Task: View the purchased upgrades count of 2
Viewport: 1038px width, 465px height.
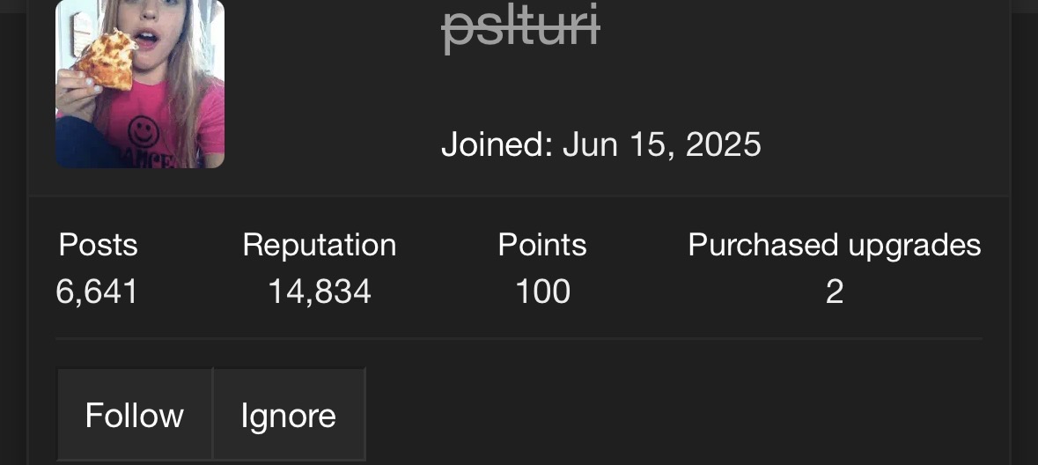Action: [834, 292]
